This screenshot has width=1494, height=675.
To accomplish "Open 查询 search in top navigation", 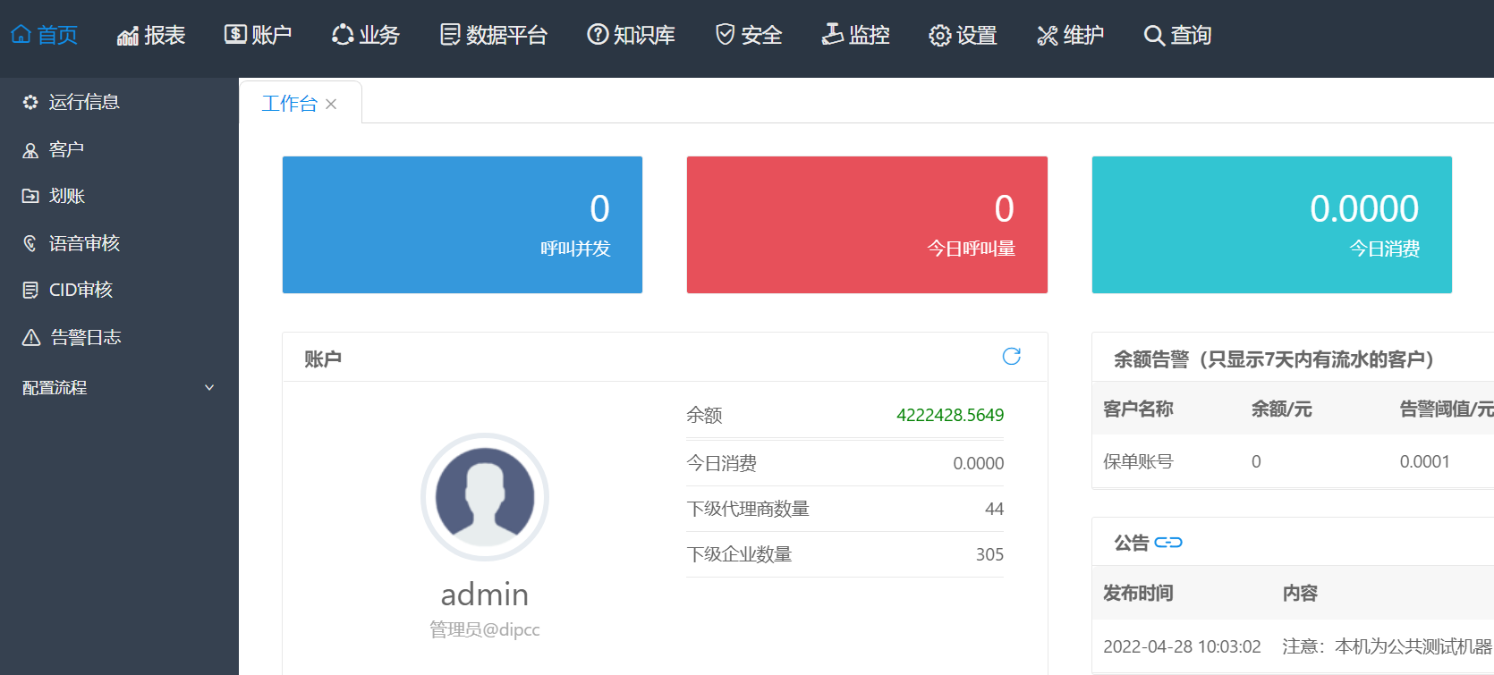I will 1177,35.
